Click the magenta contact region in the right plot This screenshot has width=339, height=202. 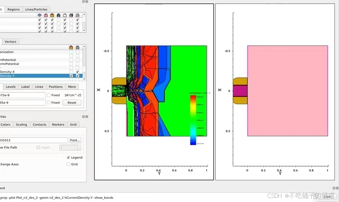tap(240, 91)
